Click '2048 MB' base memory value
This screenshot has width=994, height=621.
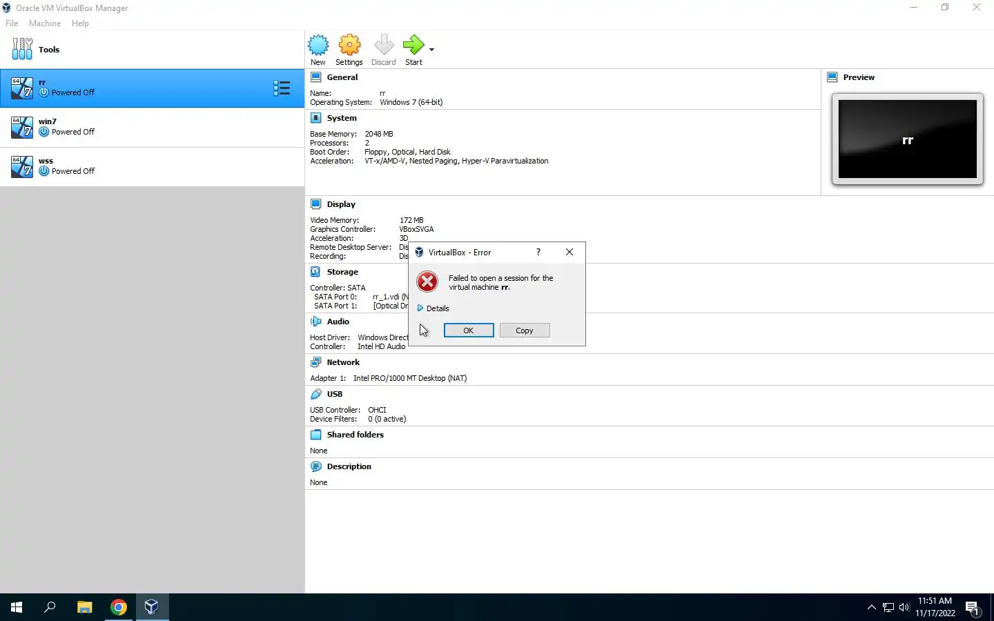[x=379, y=134]
